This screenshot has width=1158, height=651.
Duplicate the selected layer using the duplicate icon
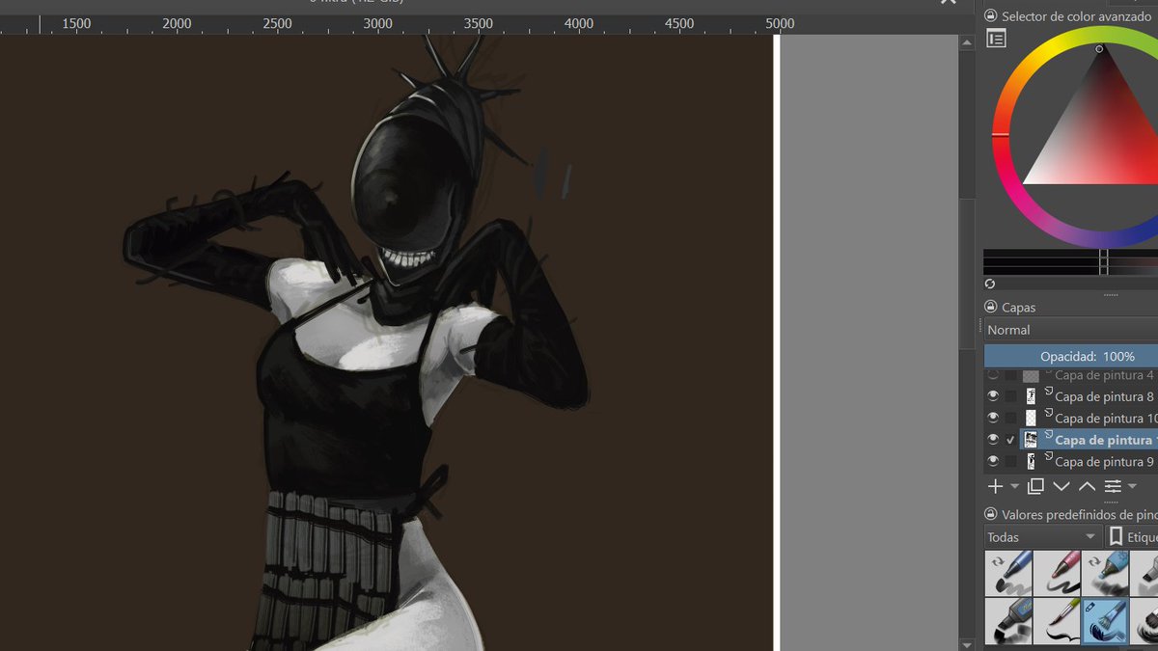[1035, 486]
